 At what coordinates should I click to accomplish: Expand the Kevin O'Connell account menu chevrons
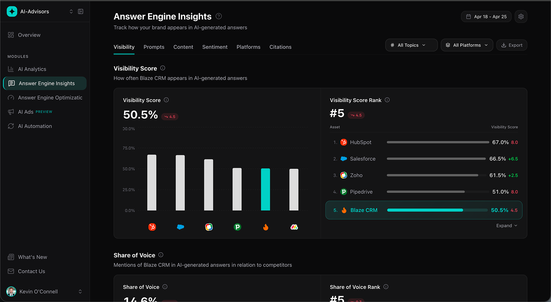(x=80, y=291)
